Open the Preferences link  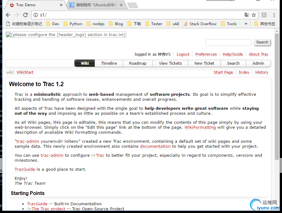(x=206, y=54)
